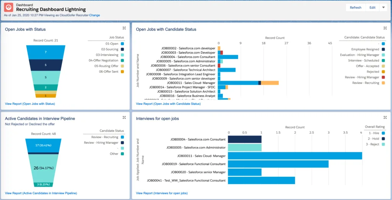
Task: Open View Report (Open Jobs with Candidate Status)
Action: [168, 104]
